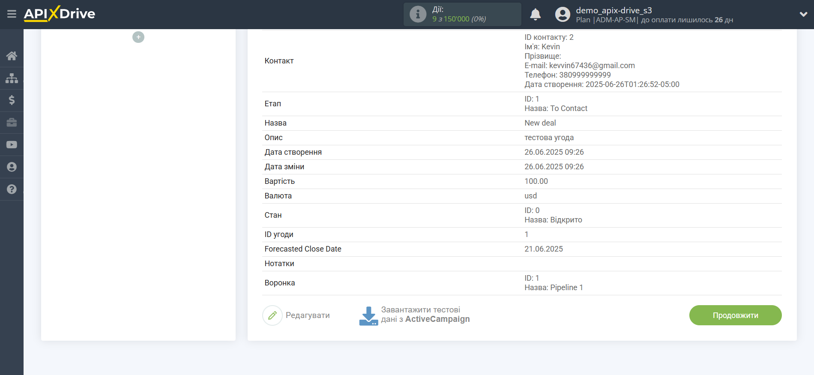Viewport: 814px width, 375px height.
Task: Click the Продовжити button
Action: pyautogui.click(x=735, y=315)
